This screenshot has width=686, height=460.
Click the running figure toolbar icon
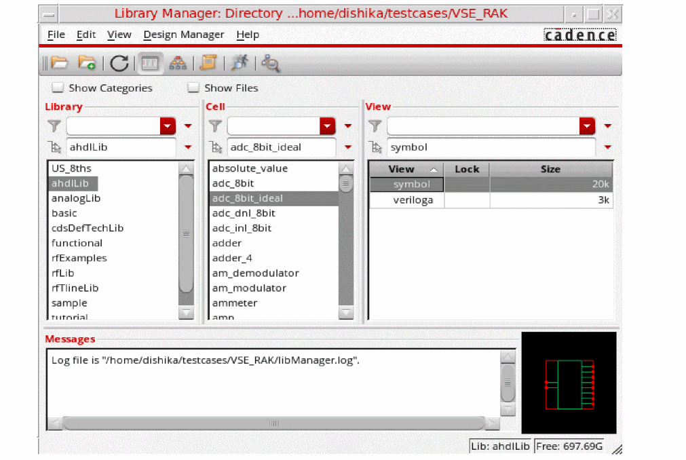pyautogui.click(x=239, y=63)
